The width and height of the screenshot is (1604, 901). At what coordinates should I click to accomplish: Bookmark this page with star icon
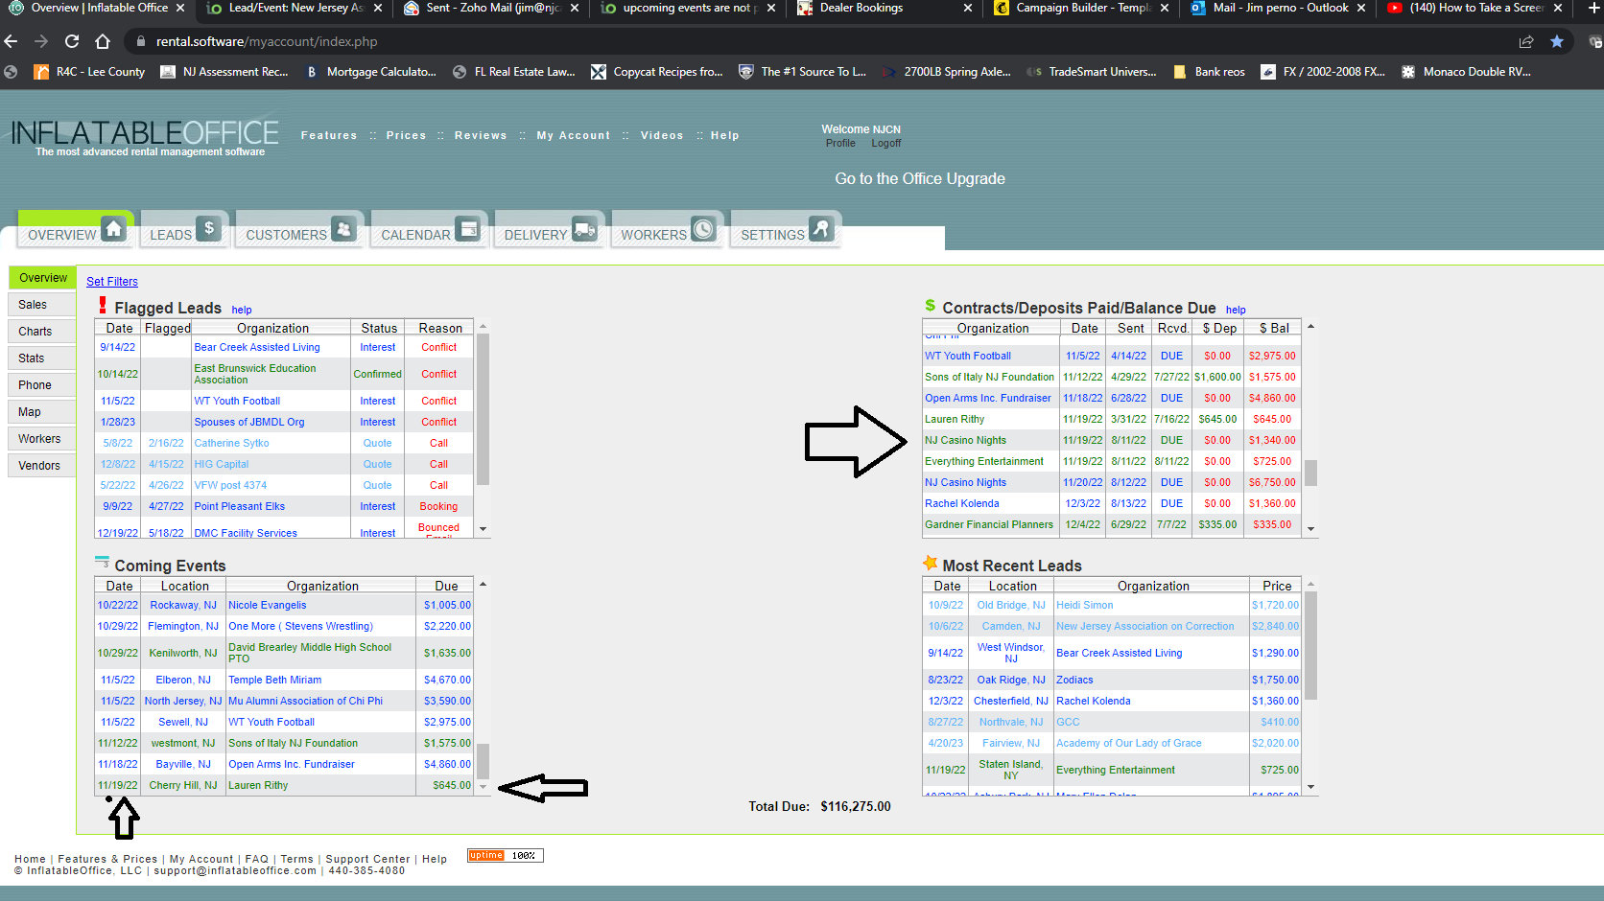tap(1557, 41)
